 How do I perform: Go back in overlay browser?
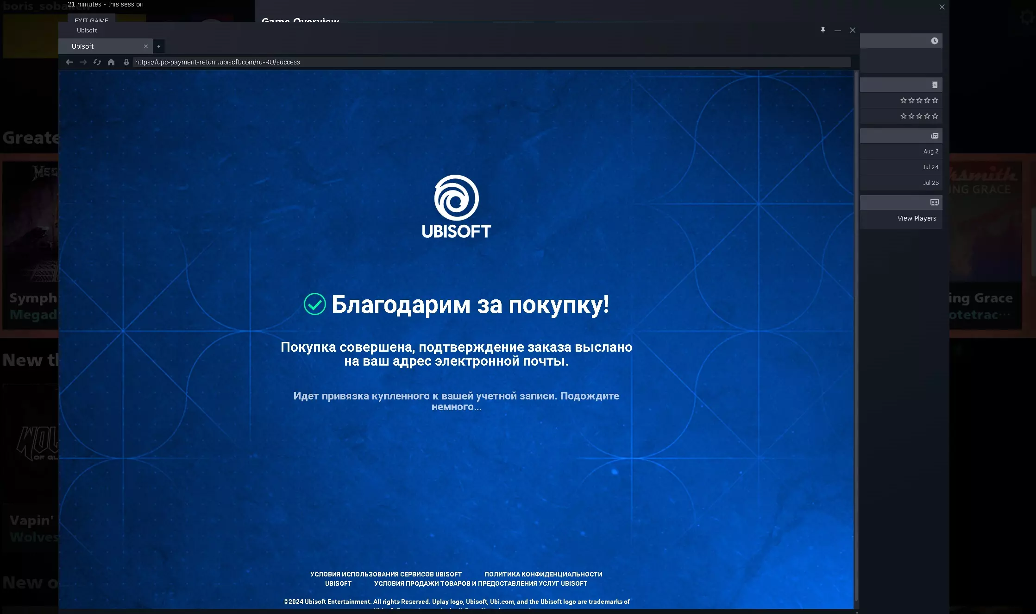[69, 62]
